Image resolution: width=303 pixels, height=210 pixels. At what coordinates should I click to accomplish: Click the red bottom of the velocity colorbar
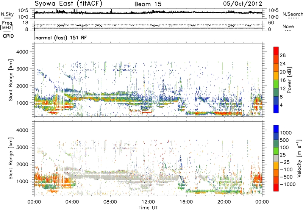(x=276, y=188)
